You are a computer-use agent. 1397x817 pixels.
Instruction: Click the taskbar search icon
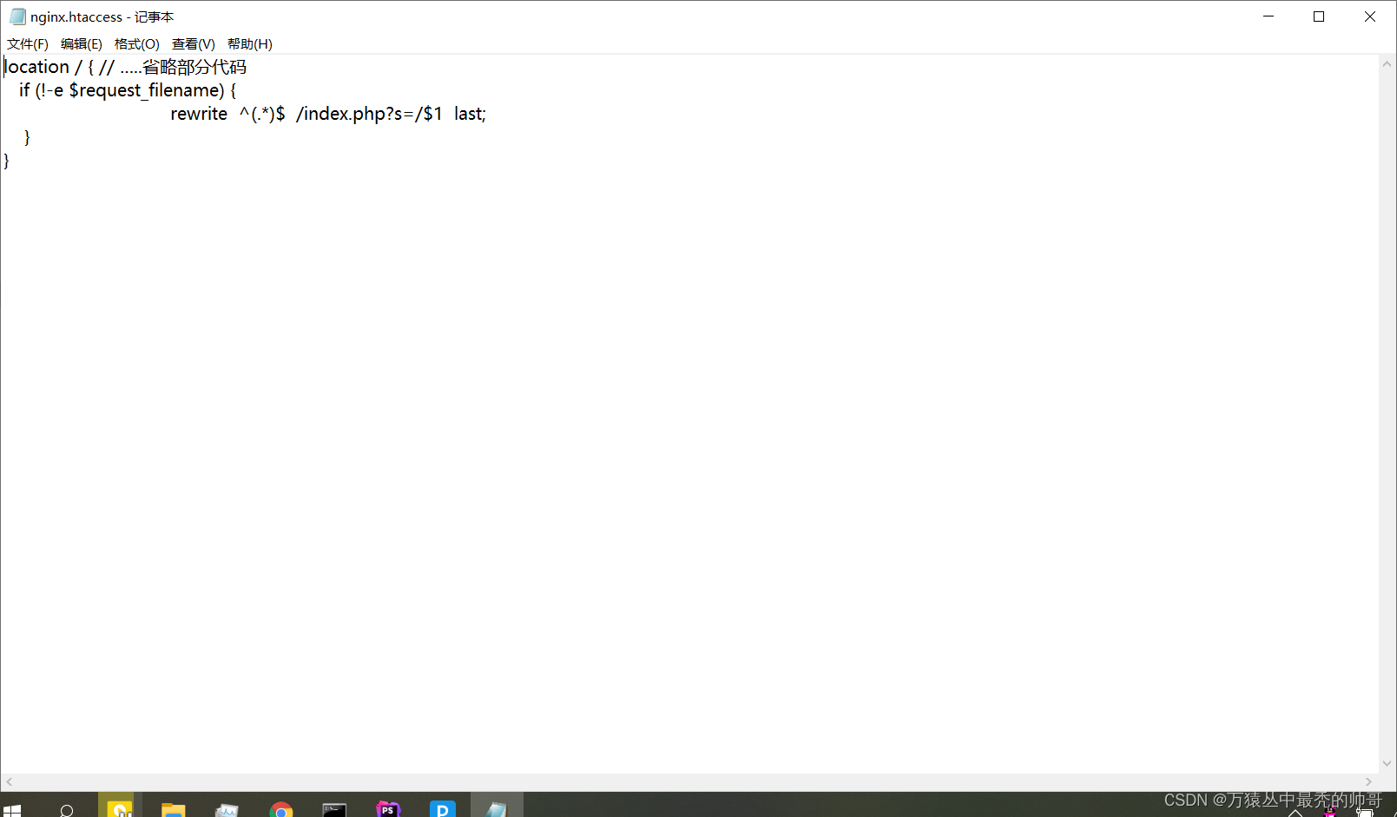67,811
